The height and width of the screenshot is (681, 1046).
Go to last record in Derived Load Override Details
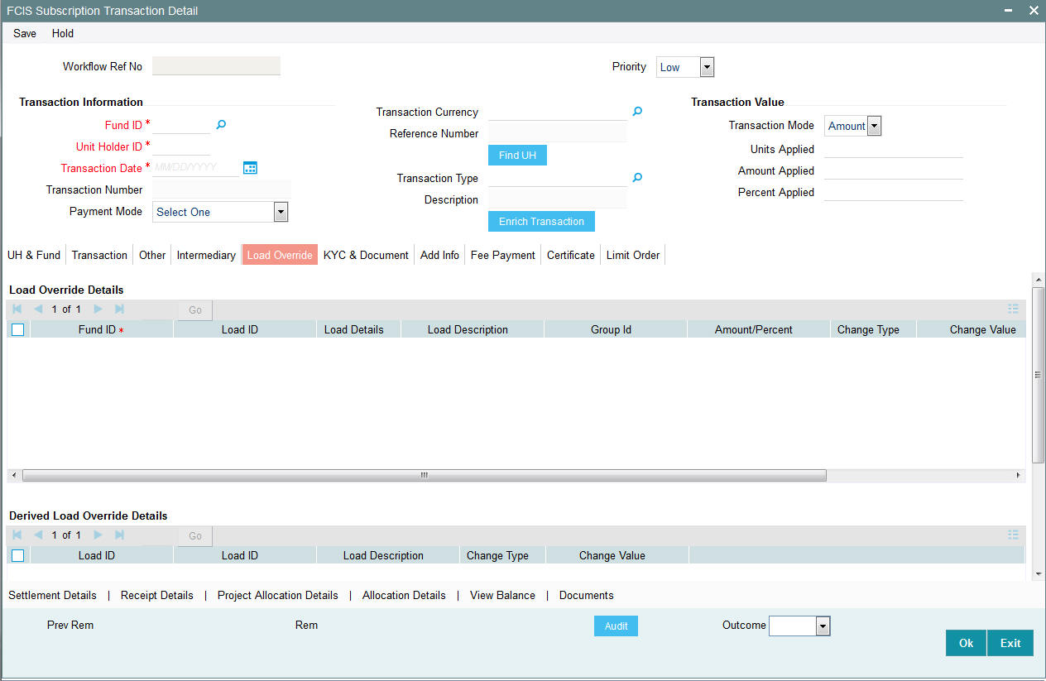tap(119, 535)
